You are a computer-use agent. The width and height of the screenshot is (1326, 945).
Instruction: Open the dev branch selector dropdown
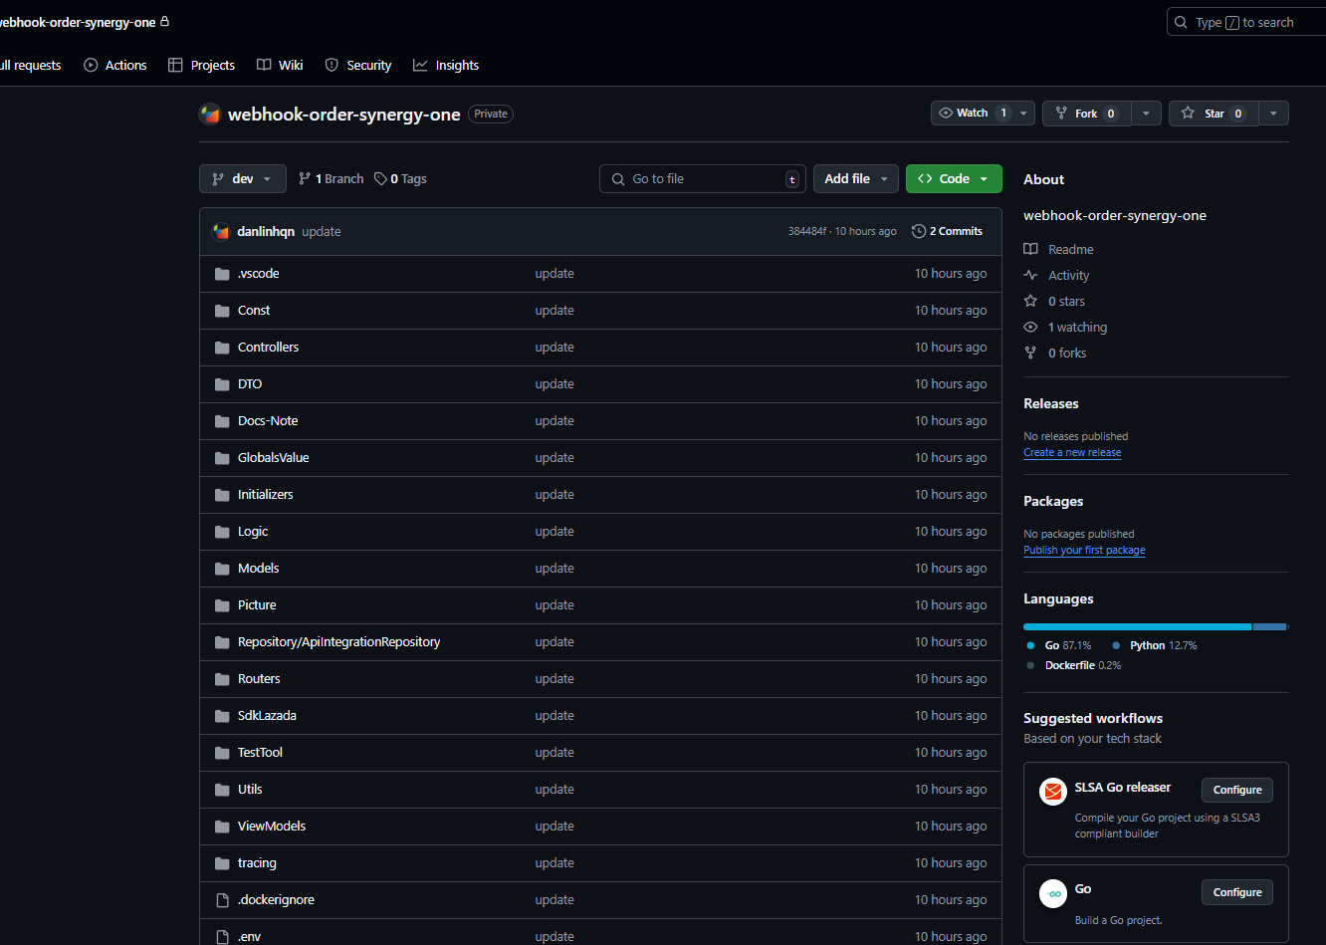243,178
